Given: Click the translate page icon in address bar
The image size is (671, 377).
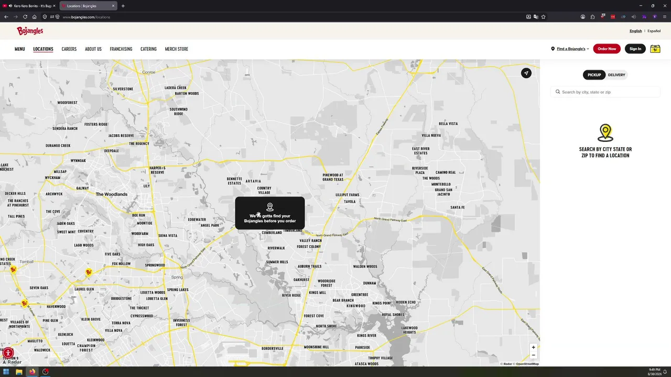Looking at the screenshot, I should pos(536,17).
